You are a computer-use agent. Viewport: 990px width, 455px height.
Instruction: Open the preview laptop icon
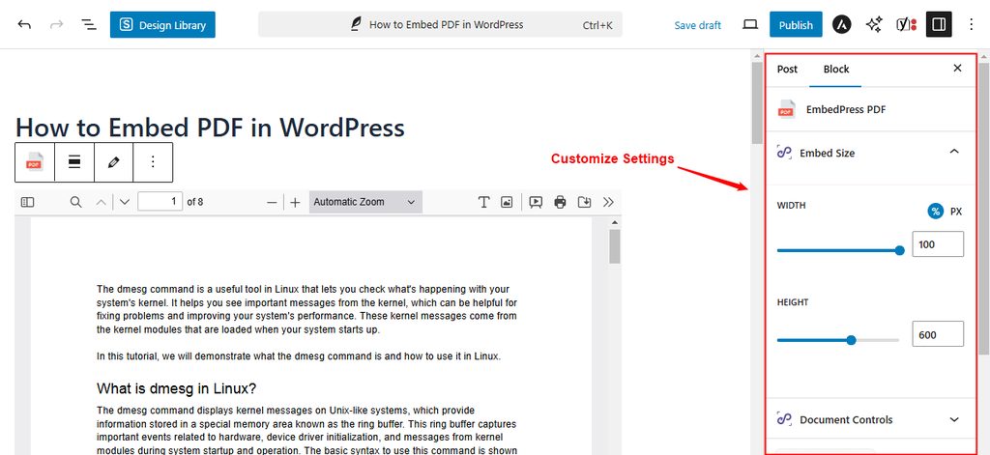point(750,24)
